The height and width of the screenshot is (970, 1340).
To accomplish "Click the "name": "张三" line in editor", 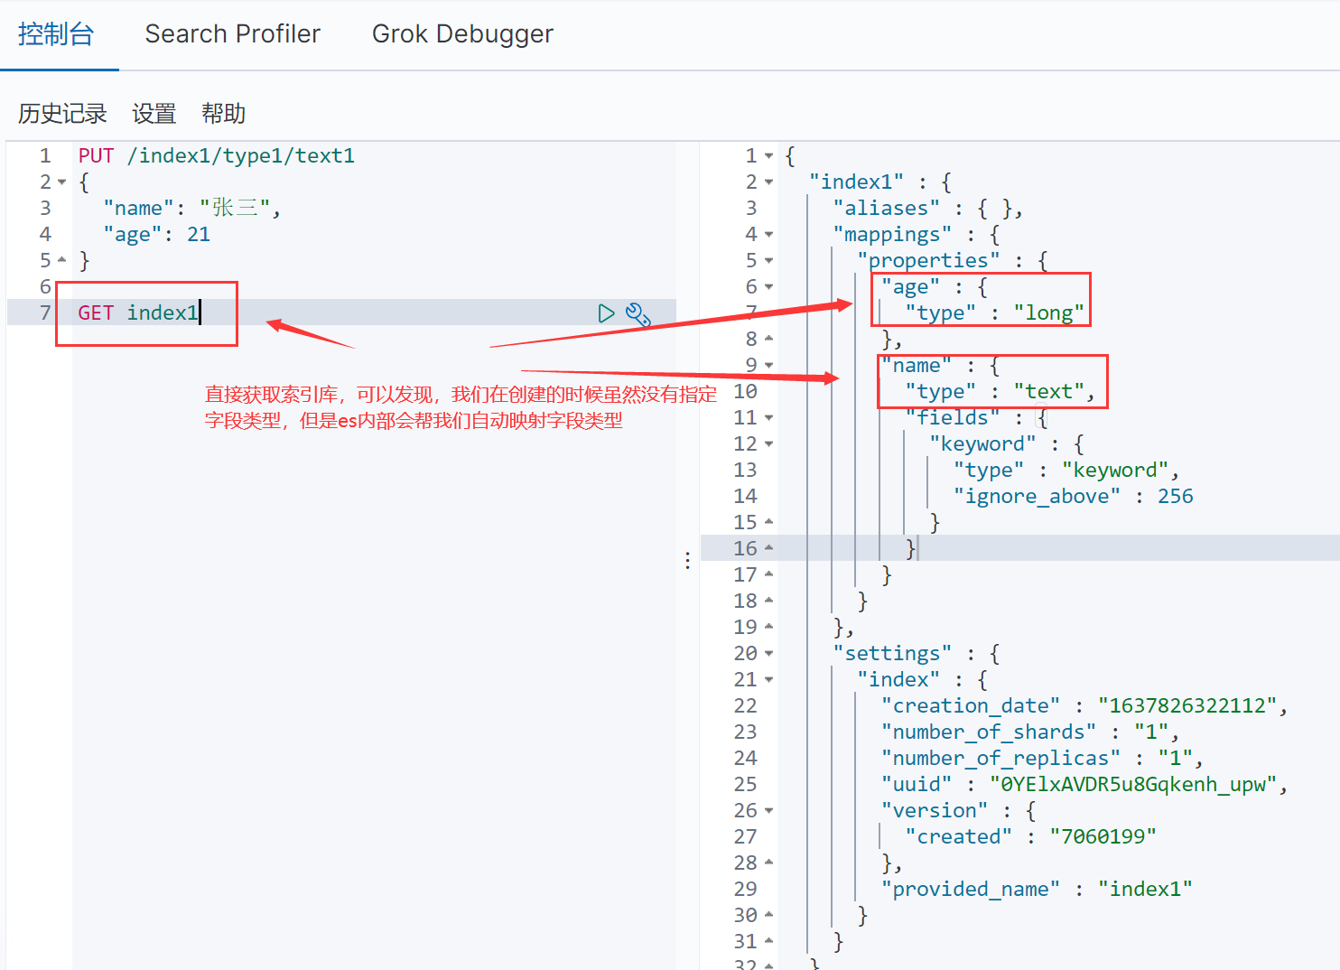I will coord(191,209).
